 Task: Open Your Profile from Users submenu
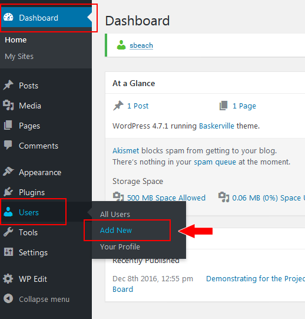tap(120, 247)
